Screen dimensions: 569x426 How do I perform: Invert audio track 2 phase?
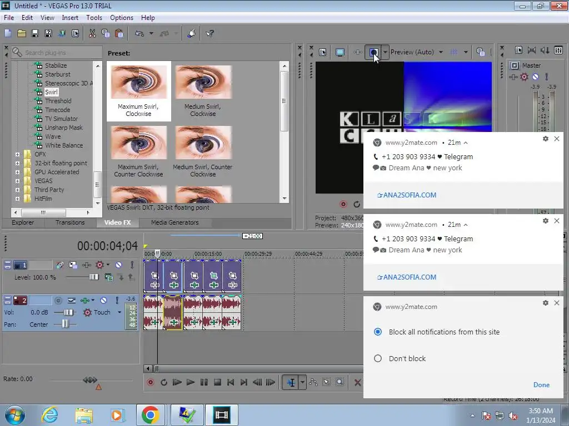pos(72,300)
